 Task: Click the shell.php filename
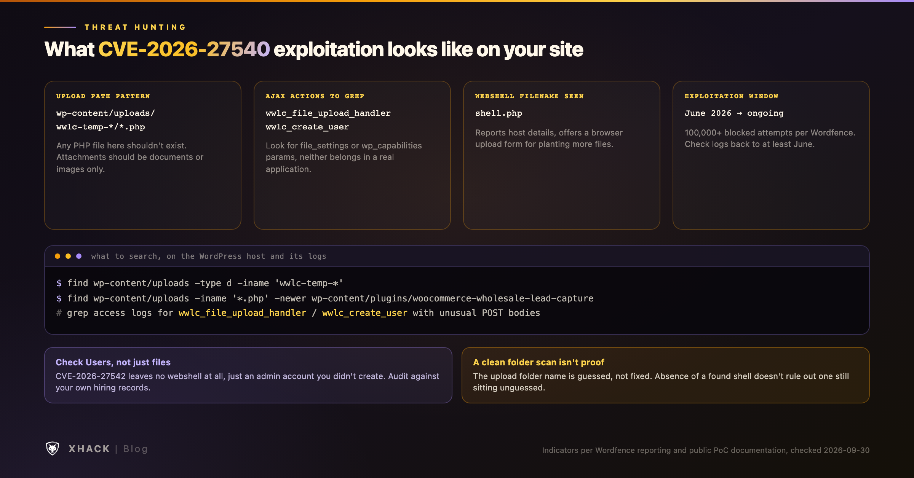499,113
